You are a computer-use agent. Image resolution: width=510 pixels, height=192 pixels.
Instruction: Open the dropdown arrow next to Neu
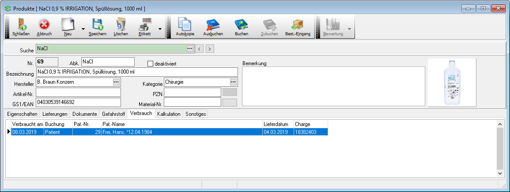[83, 29]
